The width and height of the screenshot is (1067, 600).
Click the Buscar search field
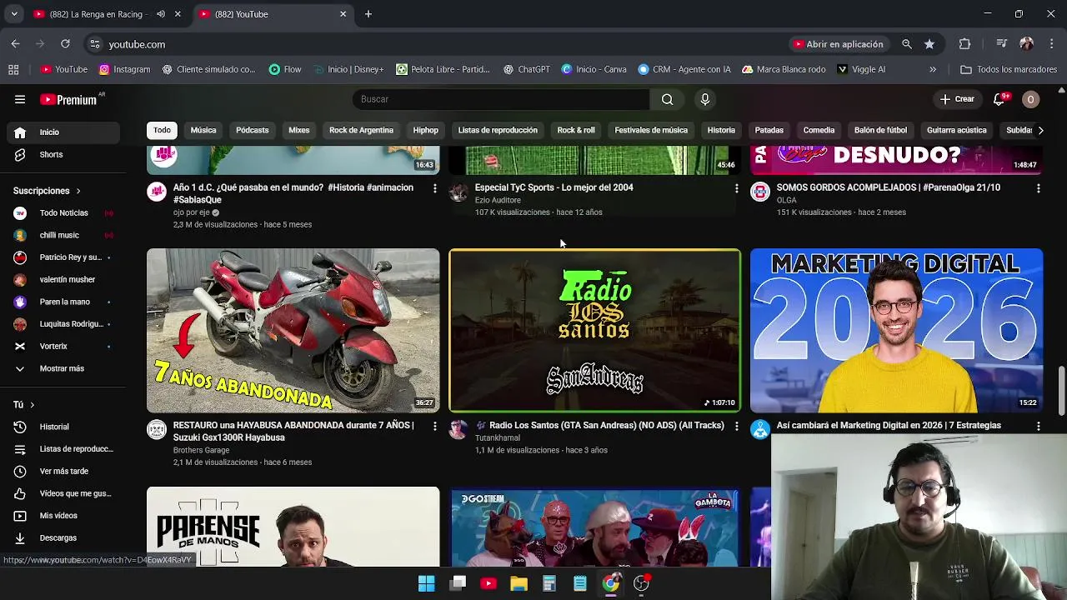(500, 99)
